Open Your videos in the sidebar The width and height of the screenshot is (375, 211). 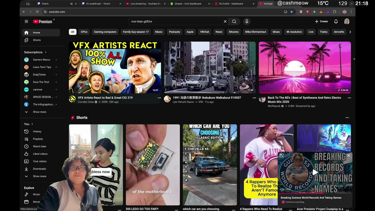pyautogui.click(x=41, y=161)
